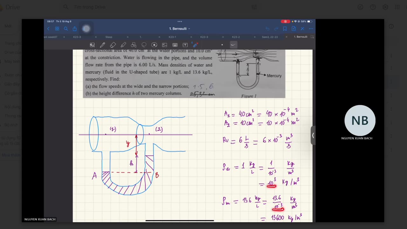Select the Shapes tool
The height and width of the screenshot is (229, 407).
pos(134,45)
